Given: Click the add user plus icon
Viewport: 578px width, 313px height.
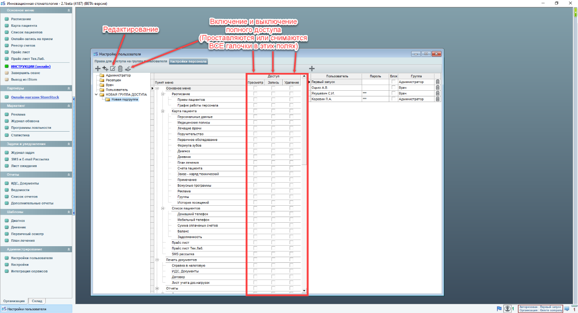Looking at the screenshot, I should [x=312, y=69].
